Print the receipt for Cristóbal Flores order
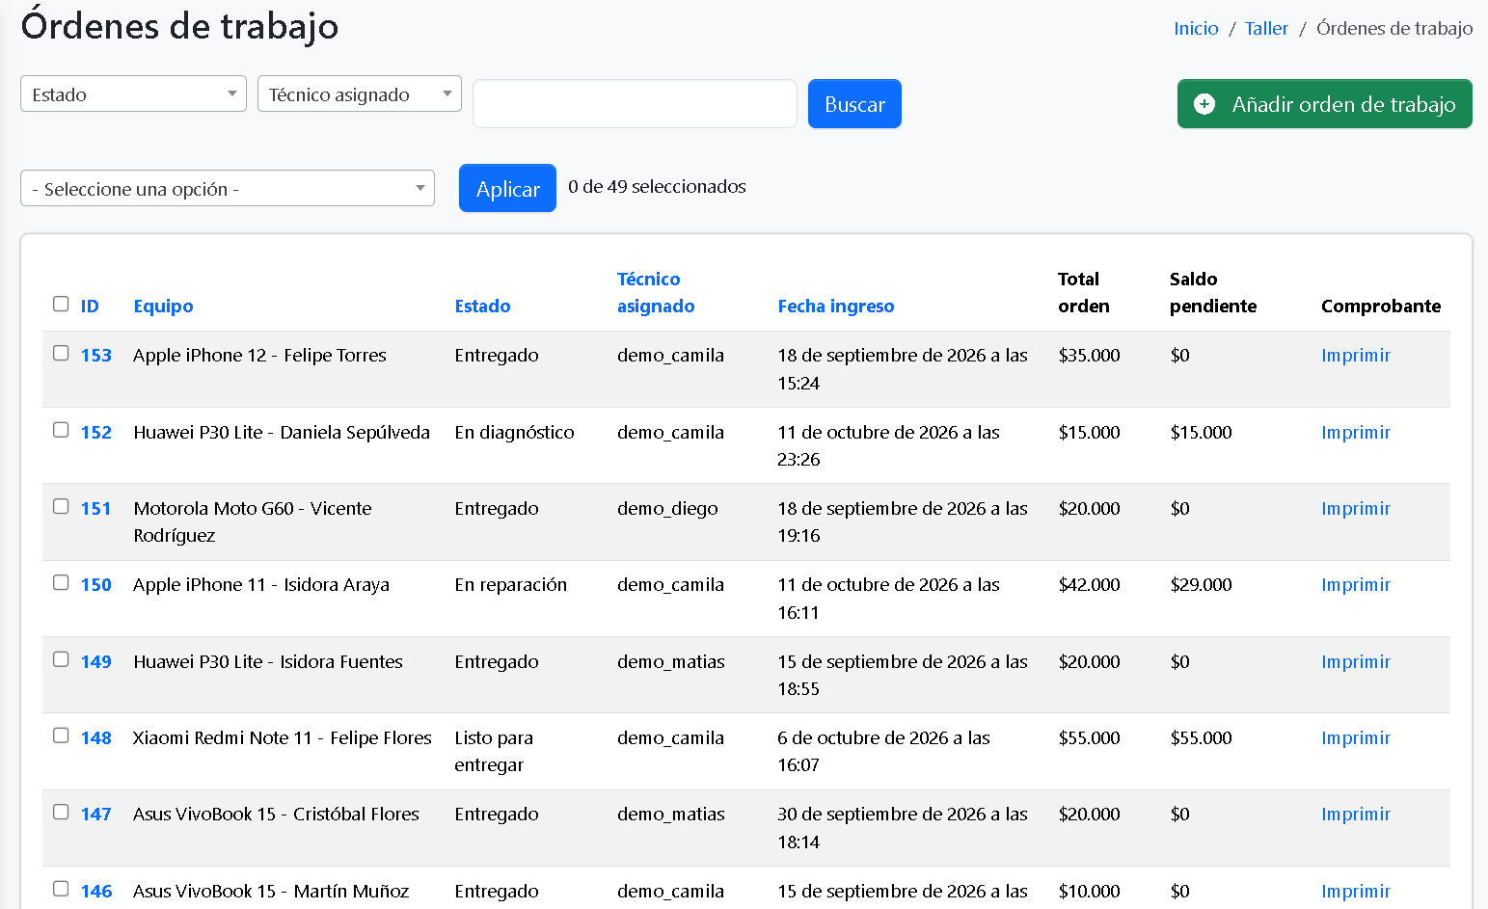Viewport: 1488px width, 909px height. tap(1356, 814)
